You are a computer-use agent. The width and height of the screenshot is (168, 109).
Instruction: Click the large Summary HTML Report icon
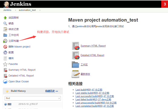[76, 46]
